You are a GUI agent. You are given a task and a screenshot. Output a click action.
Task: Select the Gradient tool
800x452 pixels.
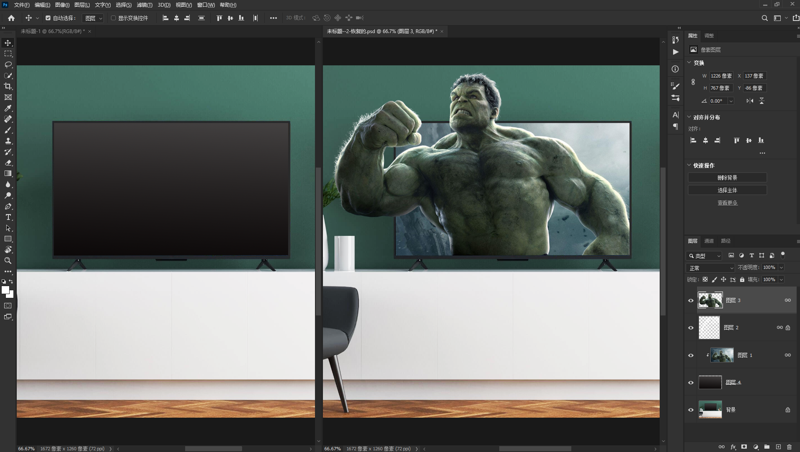pos(8,173)
